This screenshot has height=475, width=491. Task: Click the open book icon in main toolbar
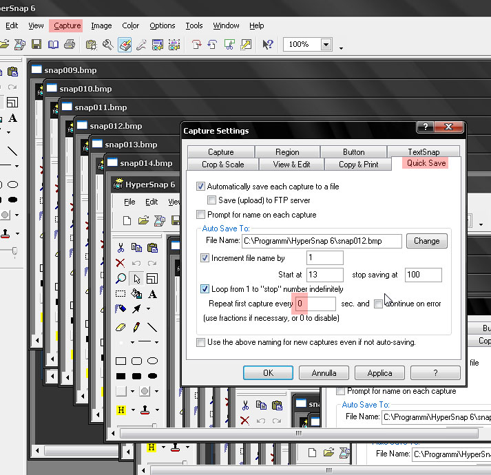pyautogui.click(x=53, y=45)
